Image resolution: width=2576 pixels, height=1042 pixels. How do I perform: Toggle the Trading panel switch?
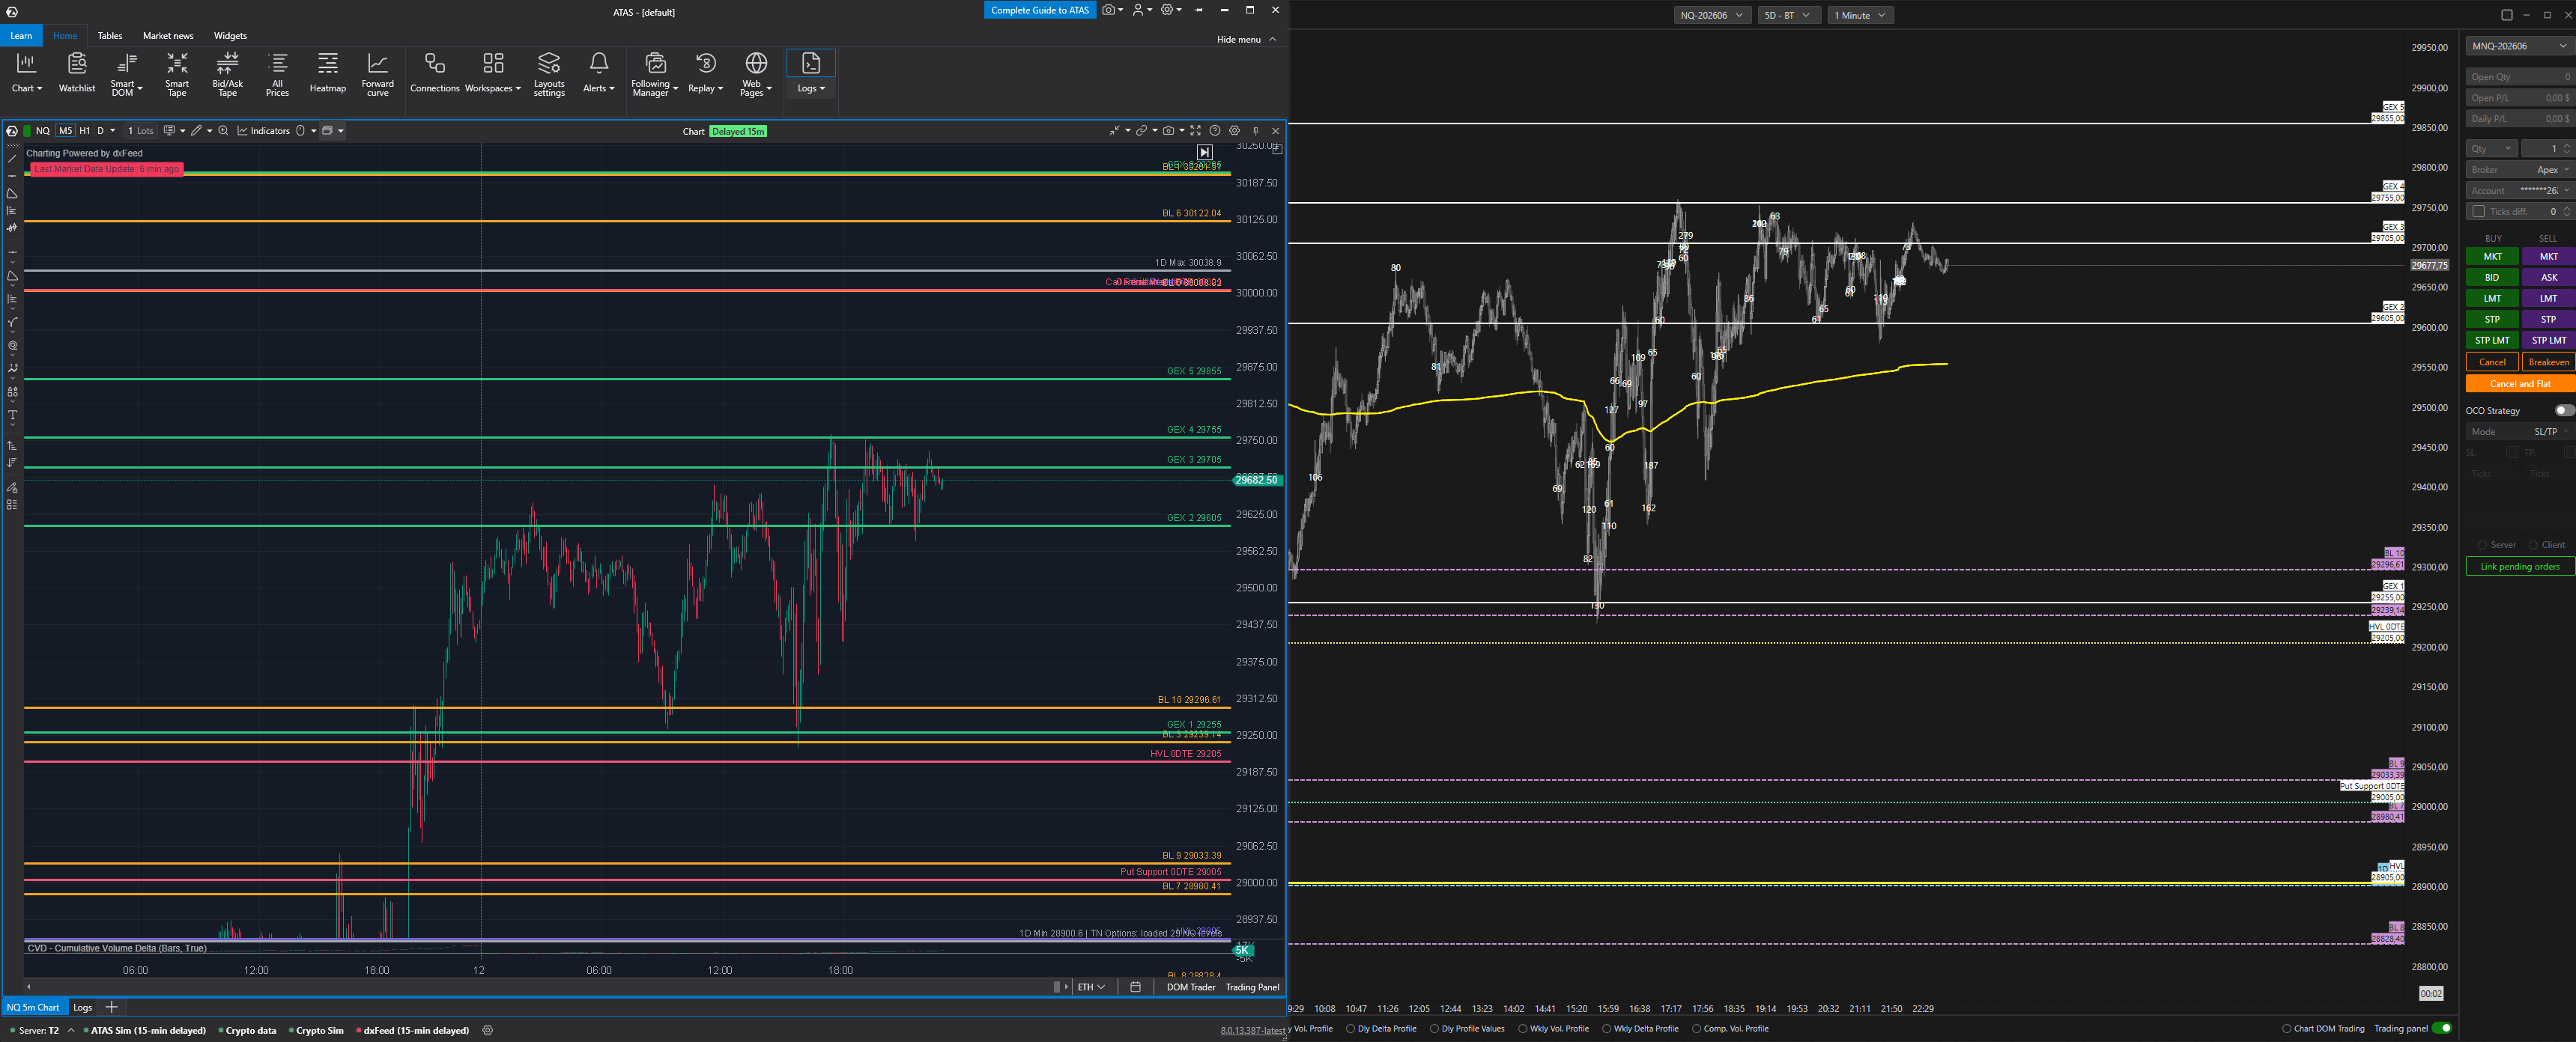tap(2442, 1028)
